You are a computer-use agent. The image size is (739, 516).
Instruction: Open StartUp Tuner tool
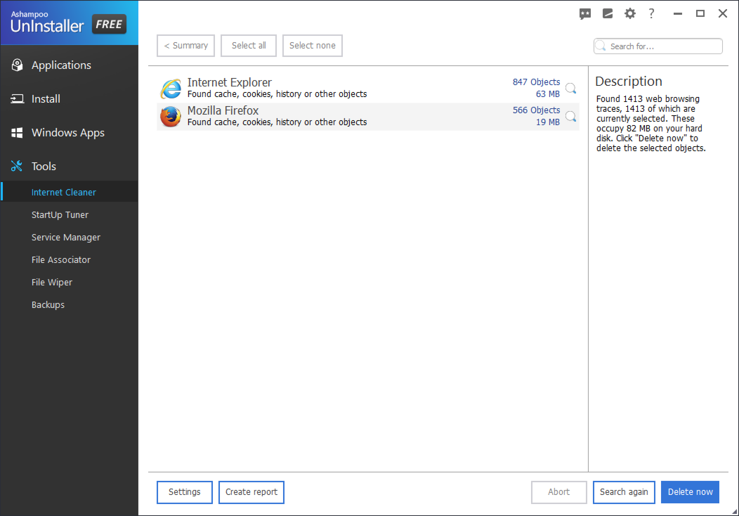point(60,215)
